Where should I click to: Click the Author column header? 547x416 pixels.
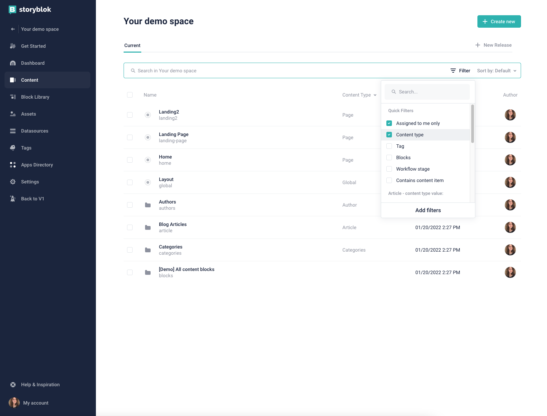(510, 95)
